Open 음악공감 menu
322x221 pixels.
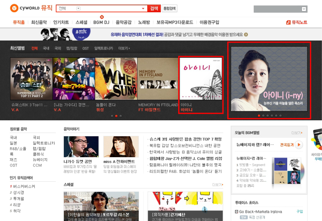pos(124,22)
